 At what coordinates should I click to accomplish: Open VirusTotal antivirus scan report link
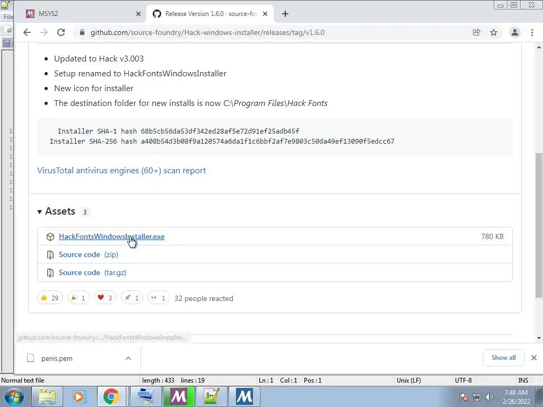[121, 170]
